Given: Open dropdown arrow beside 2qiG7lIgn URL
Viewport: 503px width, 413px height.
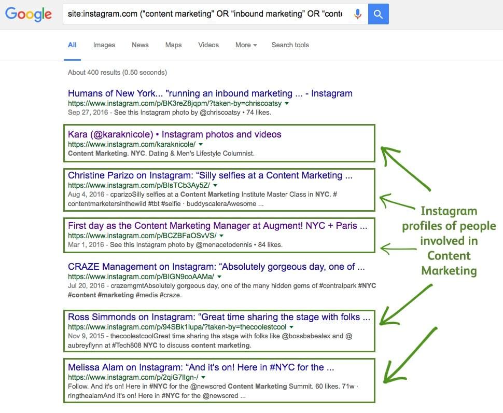Looking at the screenshot, I should [x=203, y=377].
